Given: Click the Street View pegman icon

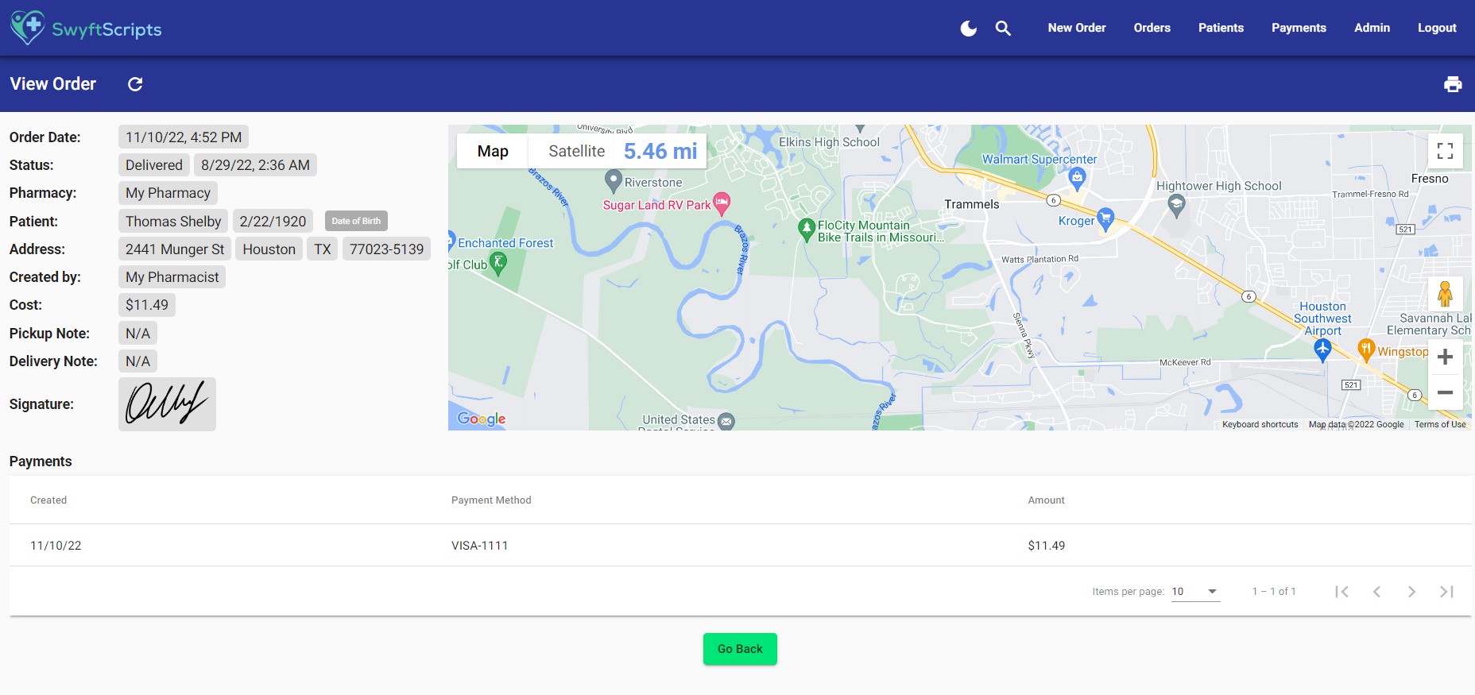Looking at the screenshot, I should [x=1446, y=294].
